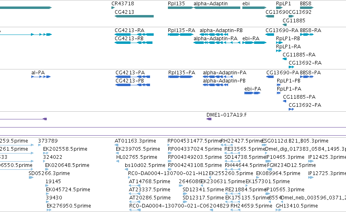This screenshot has width=346, height=212.
Task: Select the BBS8 gene label
Action: point(306,4)
